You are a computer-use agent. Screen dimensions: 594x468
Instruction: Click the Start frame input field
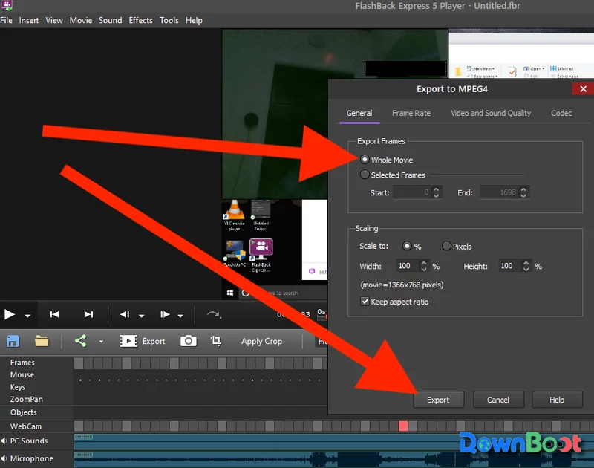click(412, 192)
